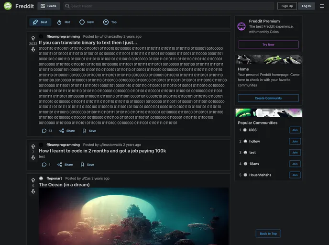Open The Ocean post image
The width and height of the screenshot is (329, 245).
point(134,216)
